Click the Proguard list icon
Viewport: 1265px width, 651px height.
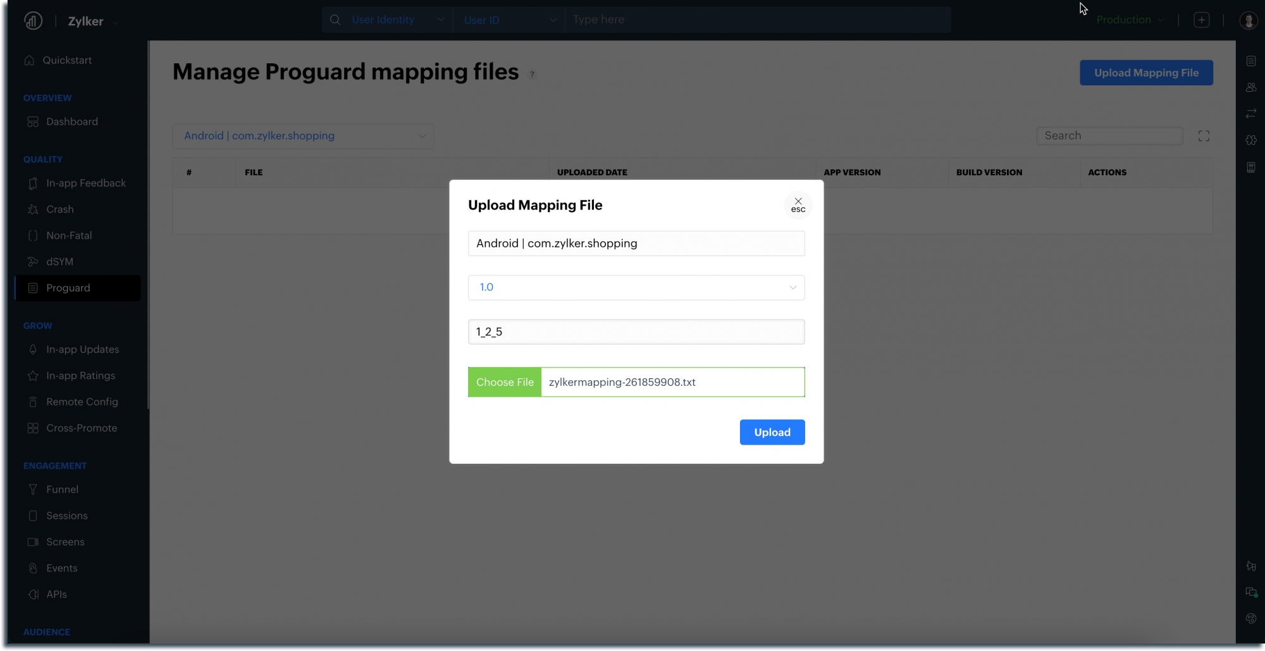pos(33,288)
